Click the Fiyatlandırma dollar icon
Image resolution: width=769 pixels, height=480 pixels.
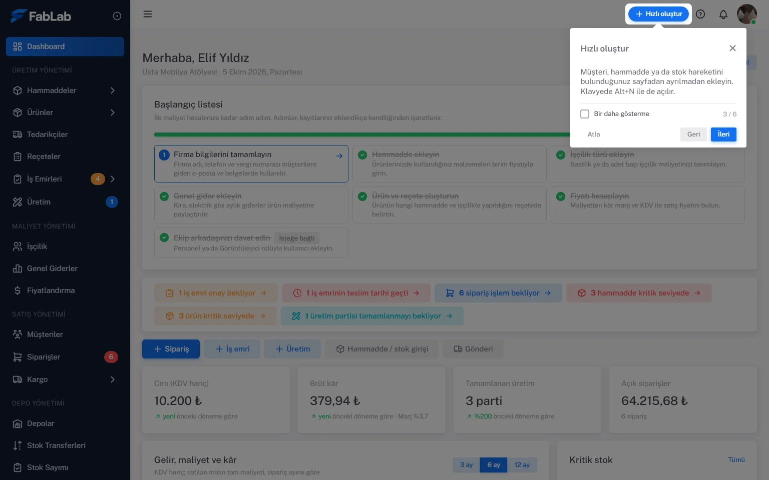tap(18, 290)
